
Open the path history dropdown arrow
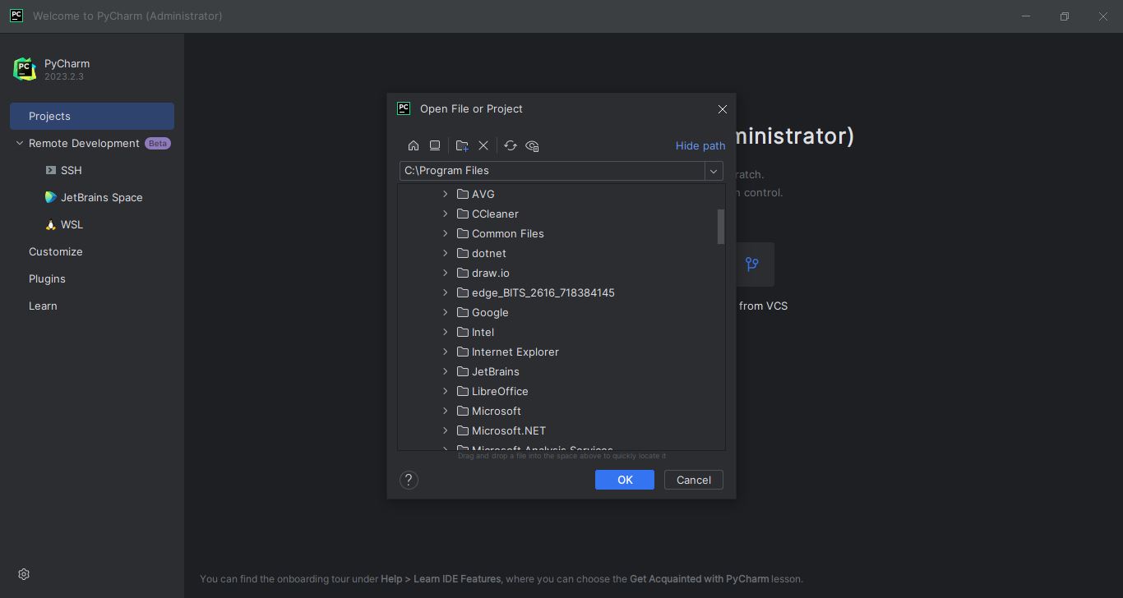coord(714,171)
